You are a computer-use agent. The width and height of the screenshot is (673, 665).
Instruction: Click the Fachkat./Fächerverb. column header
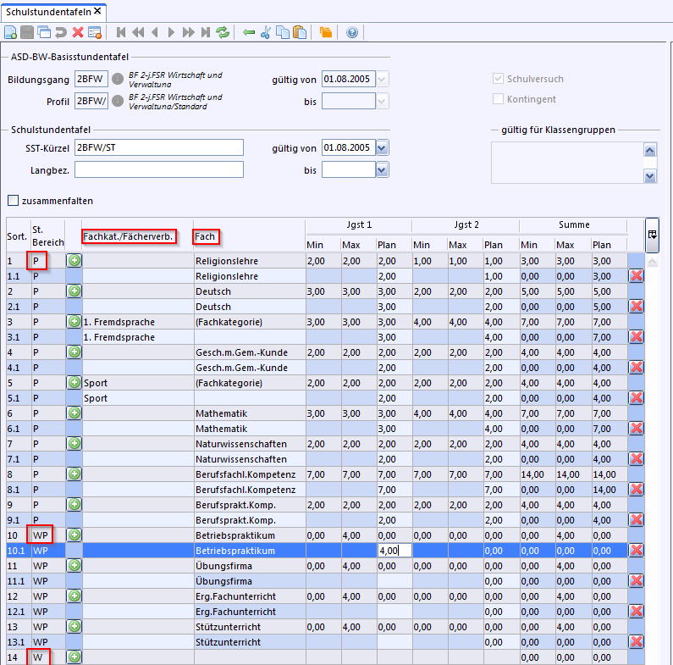(129, 236)
